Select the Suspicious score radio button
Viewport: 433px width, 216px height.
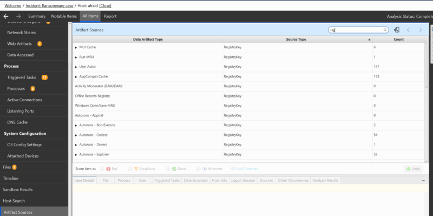(x=130, y=169)
